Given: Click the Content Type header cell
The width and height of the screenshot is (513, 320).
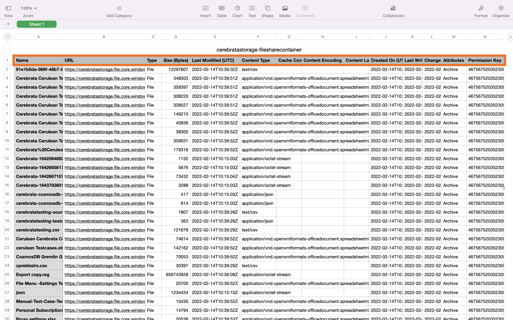Looking at the screenshot, I should click(x=258, y=60).
